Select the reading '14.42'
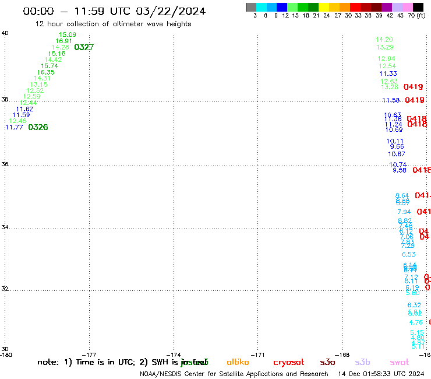Image resolution: width=431 pixels, height=379 pixels. (53, 59)
